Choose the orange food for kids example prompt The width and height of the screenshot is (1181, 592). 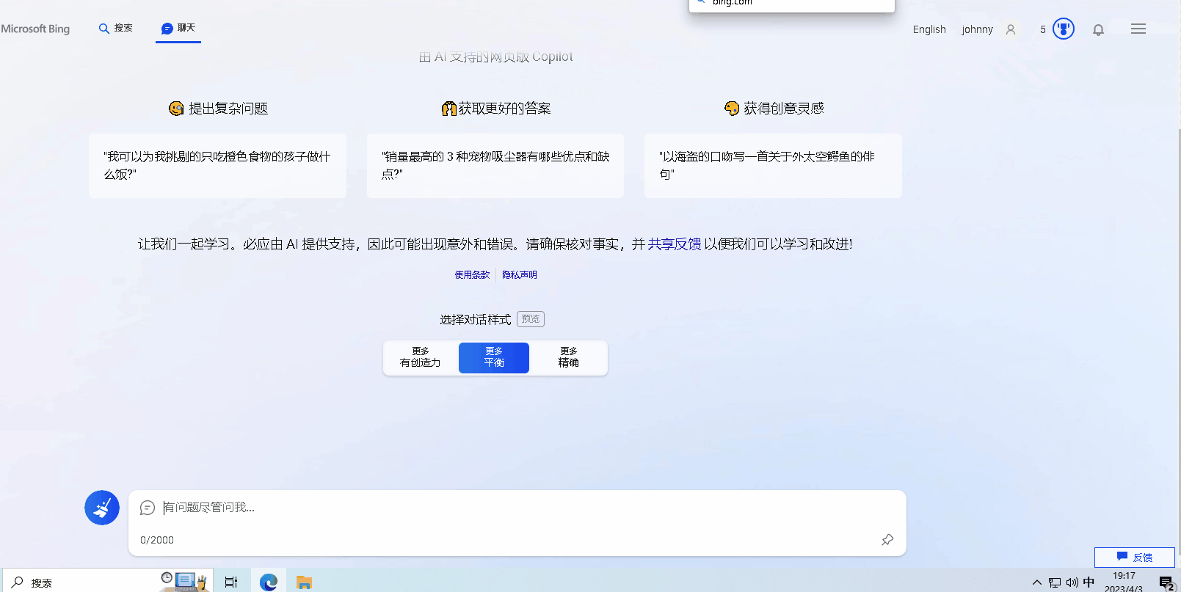click(217, 165)
